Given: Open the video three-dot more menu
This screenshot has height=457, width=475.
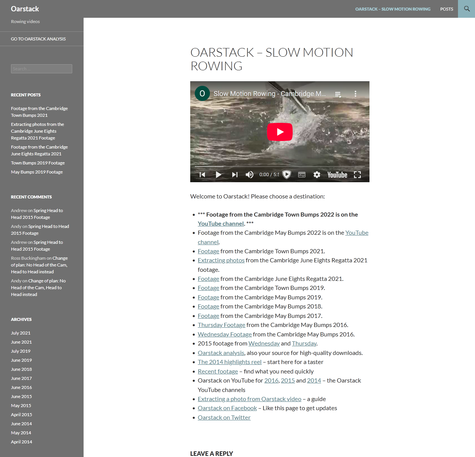Looking at the screenshot, I should click(x=355, y=94).
